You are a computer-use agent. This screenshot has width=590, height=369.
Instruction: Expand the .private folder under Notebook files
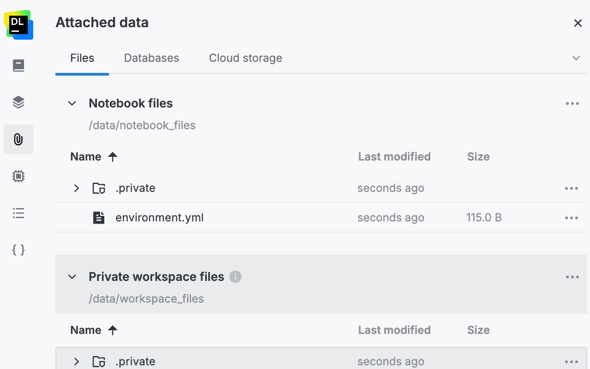tap(77, 188)
